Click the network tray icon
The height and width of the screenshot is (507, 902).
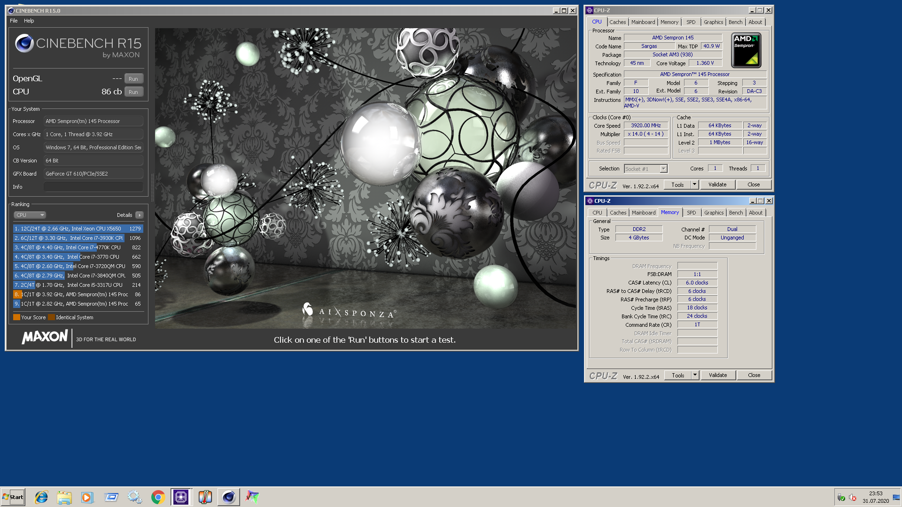841,498
